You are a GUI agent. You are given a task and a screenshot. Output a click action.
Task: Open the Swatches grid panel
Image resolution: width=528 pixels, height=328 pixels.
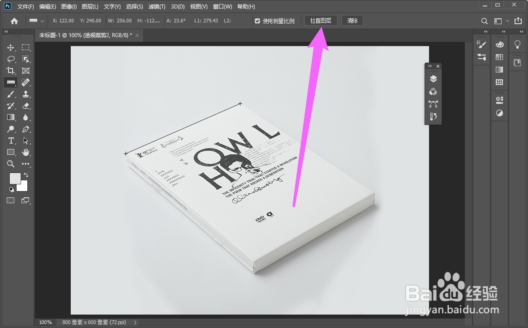pyautogui.click(x=499, y=57)
